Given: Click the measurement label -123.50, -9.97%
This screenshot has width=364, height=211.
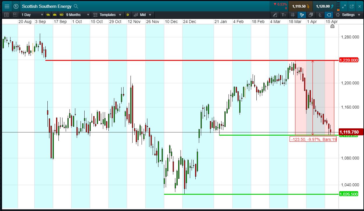Looking at the screenshot, I should 313,139.
